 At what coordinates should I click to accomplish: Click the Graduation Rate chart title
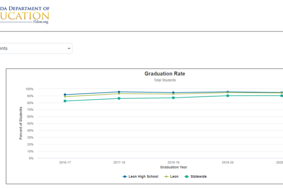pyautogui.click(x=165, y=74)
